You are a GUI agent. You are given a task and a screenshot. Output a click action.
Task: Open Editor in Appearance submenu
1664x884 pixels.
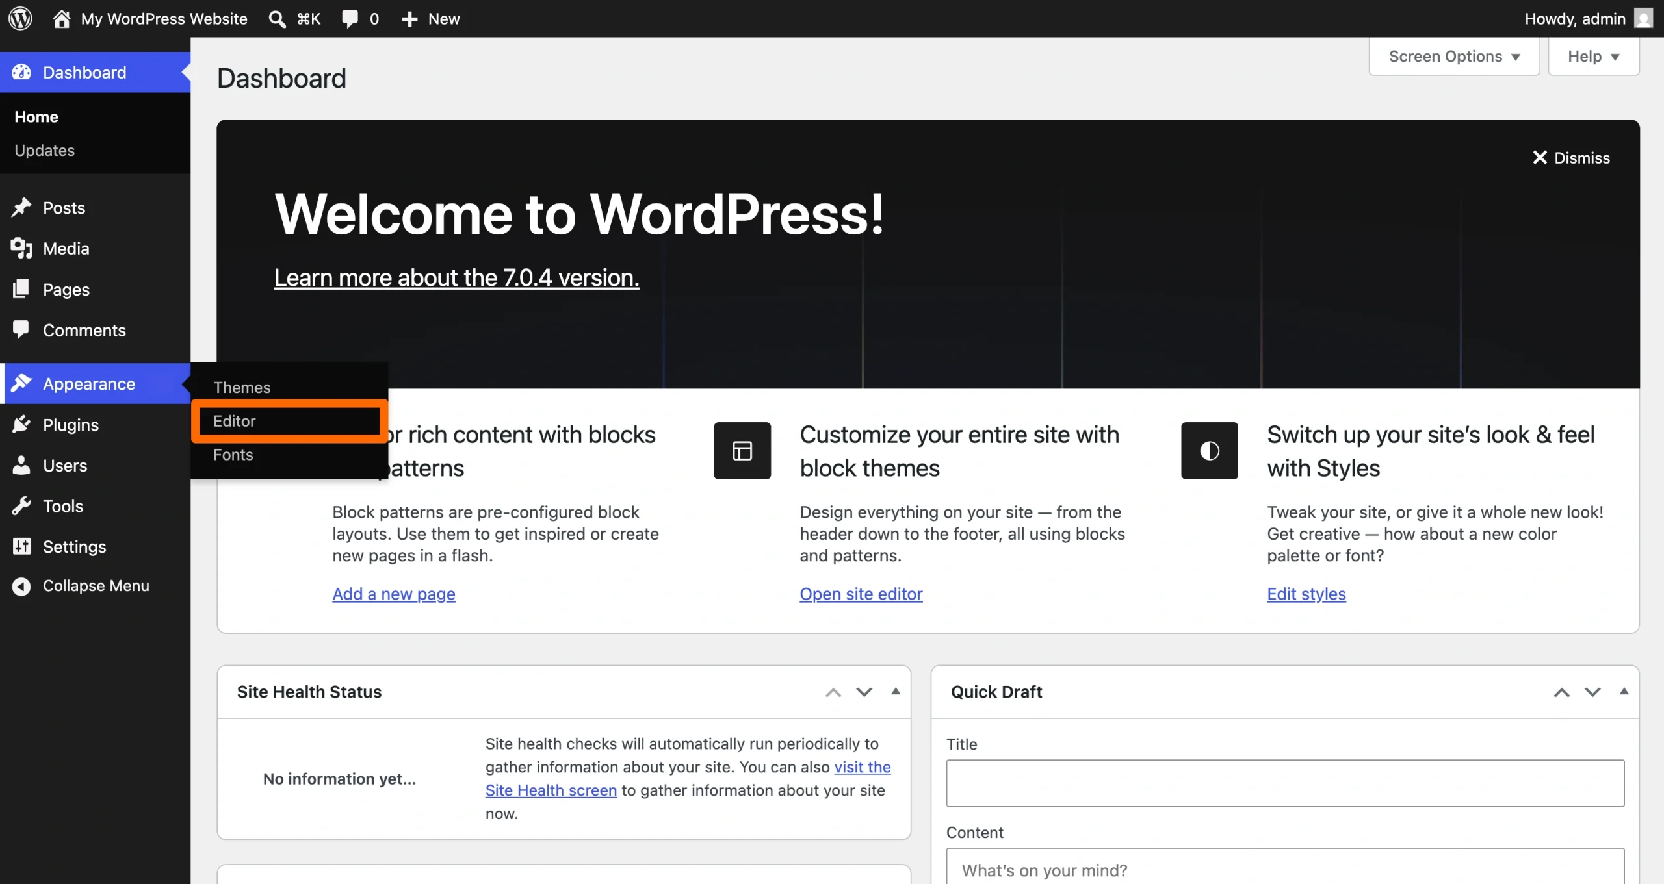tap(234, 421)
